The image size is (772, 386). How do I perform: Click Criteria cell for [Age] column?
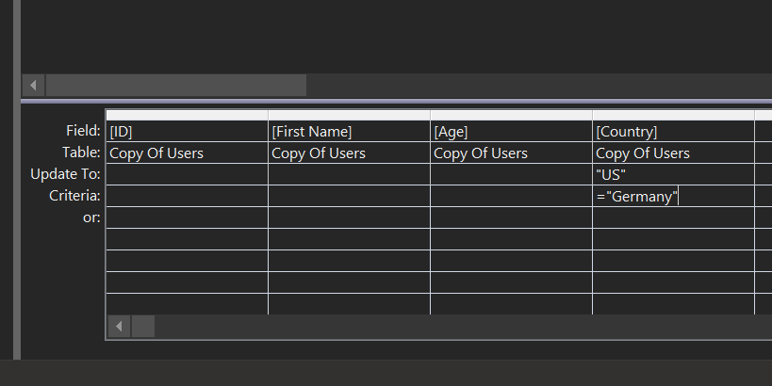pyautogui.click(x=511, y=197)
